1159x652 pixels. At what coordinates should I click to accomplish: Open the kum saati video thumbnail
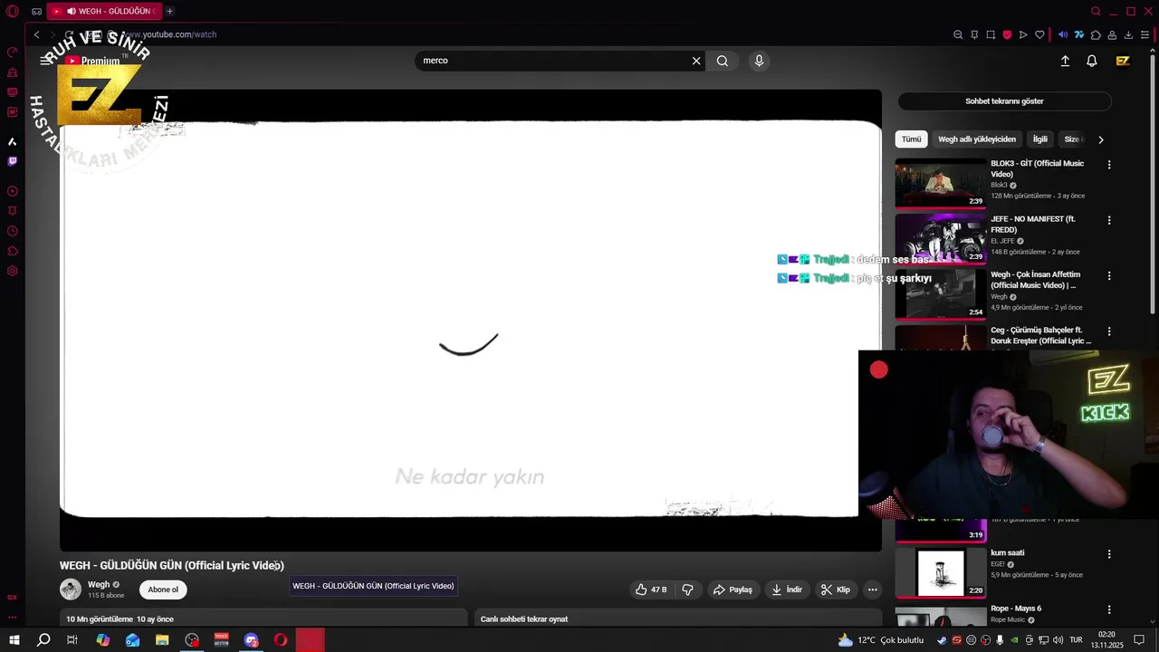tap(941, 572)
